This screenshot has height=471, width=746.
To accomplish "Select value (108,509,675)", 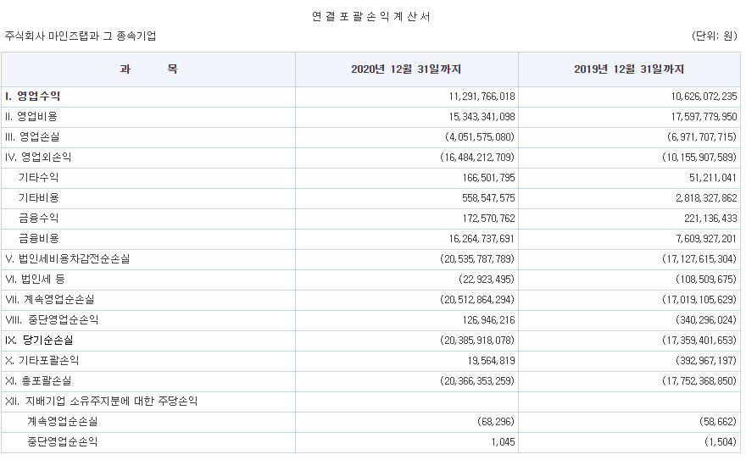I will [706, 280].
